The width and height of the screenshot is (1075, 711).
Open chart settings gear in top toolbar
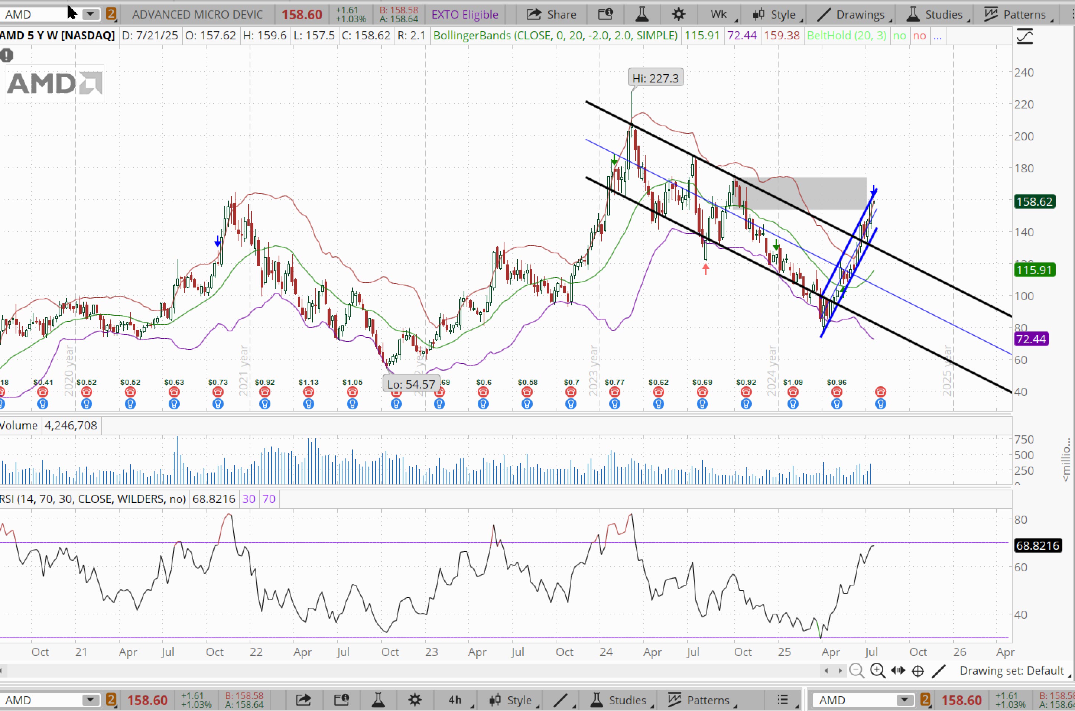678,14
